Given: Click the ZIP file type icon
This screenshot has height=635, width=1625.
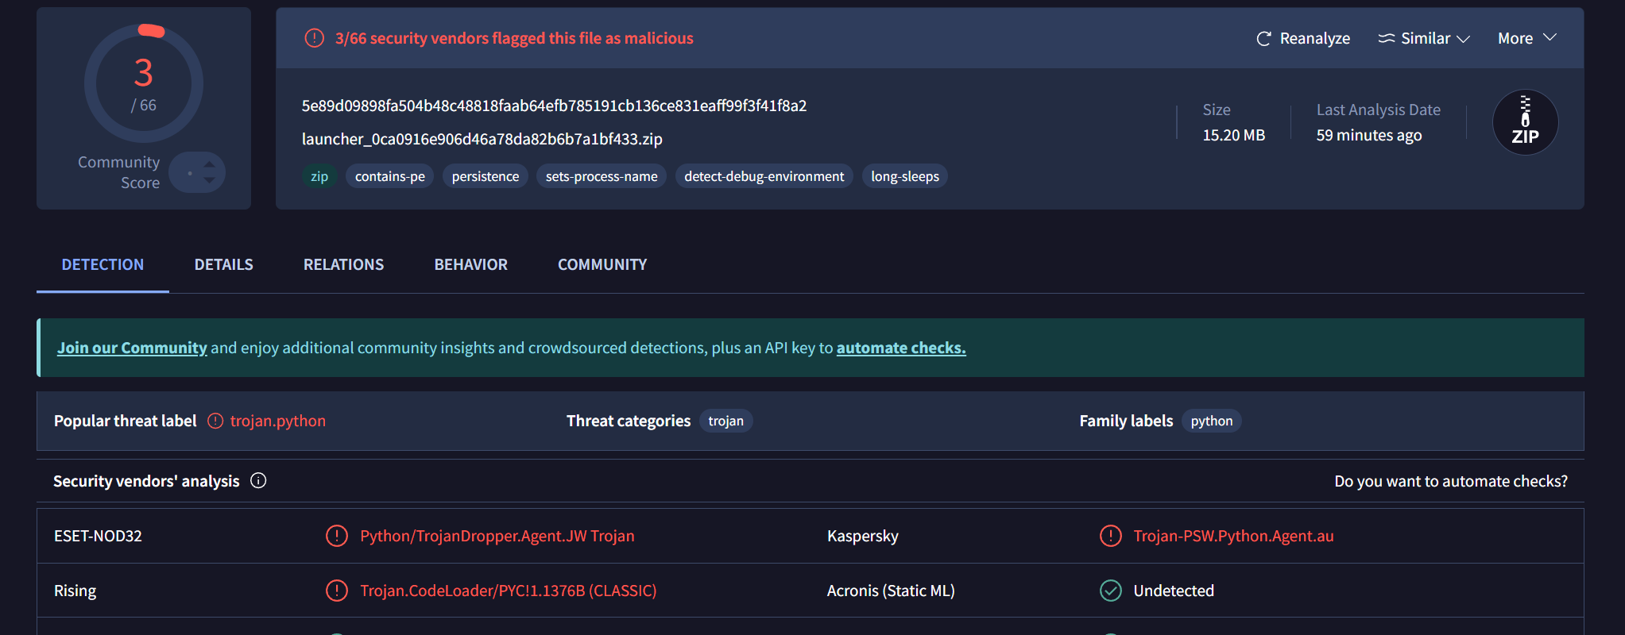Looking at the screenshot, I should coord(1525,122).
